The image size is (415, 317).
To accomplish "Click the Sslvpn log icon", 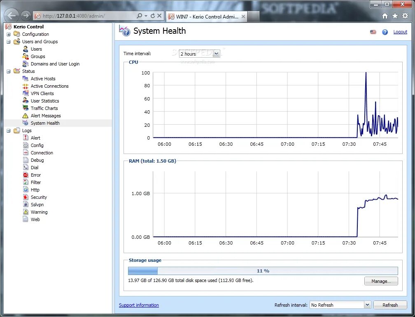I will click(x=26, y=205).
